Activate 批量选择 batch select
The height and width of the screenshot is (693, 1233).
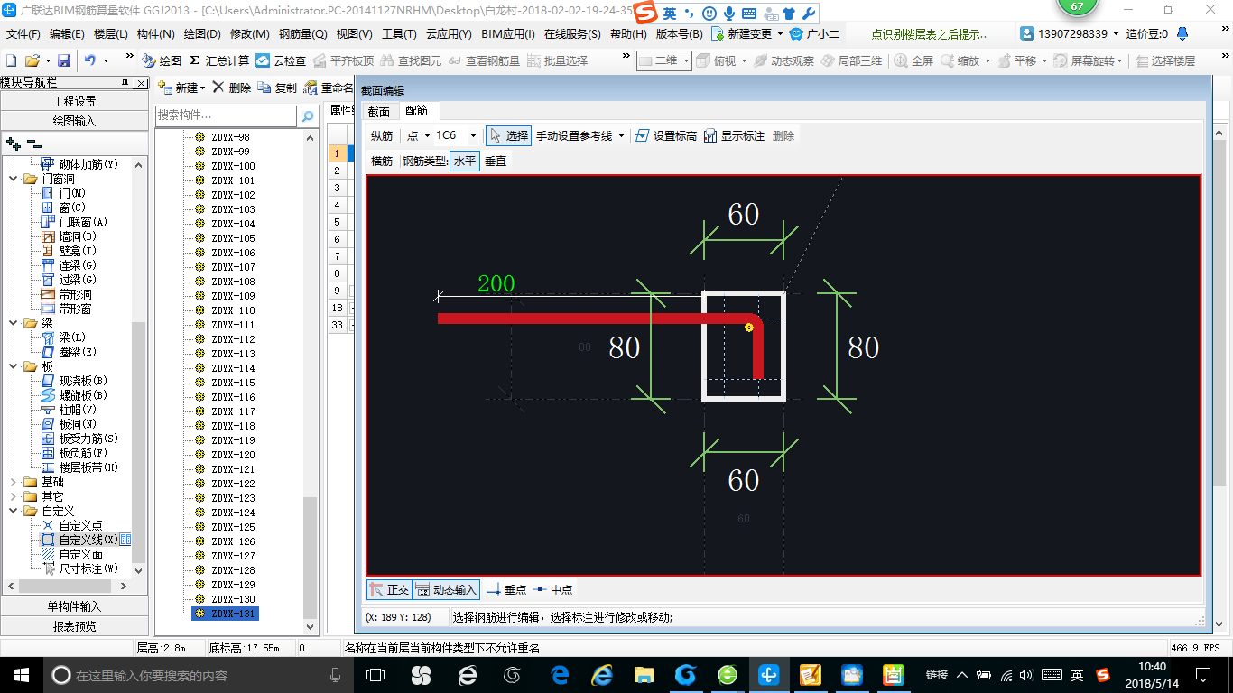(557, 60)
